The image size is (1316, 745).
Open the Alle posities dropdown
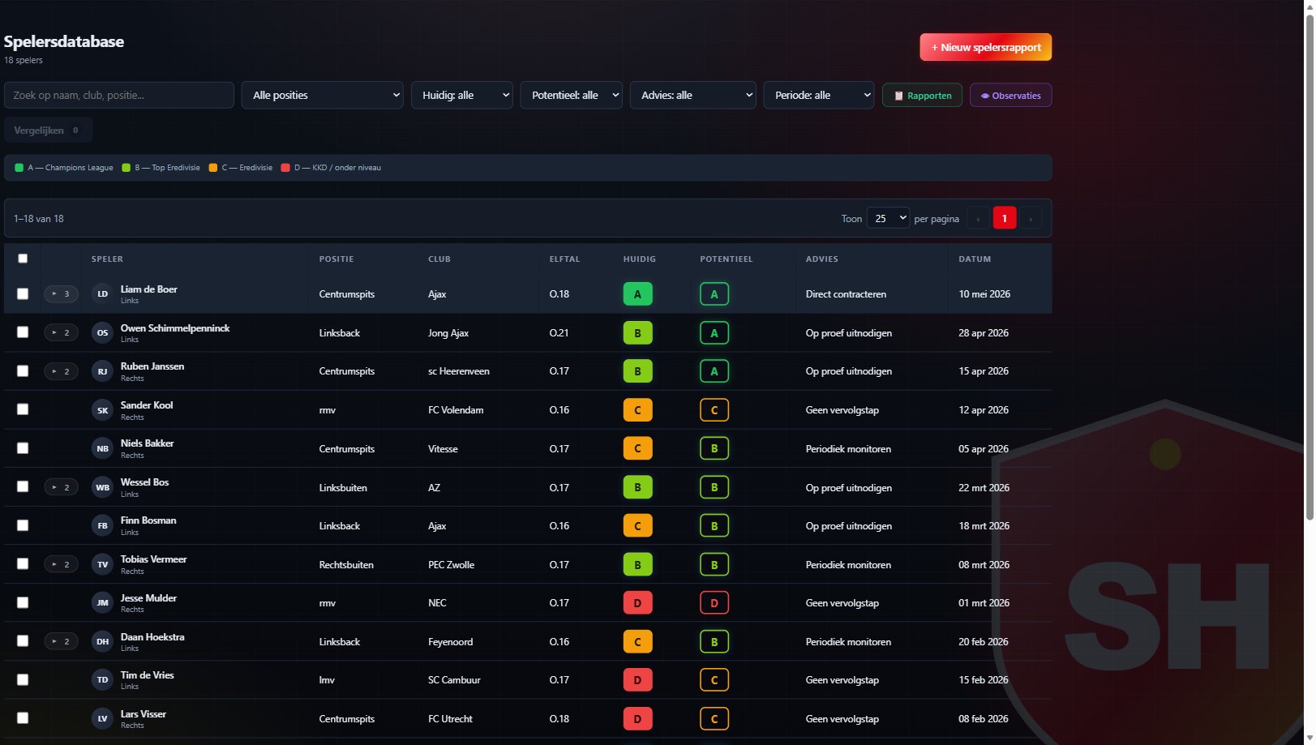click(x=323, y=95)
